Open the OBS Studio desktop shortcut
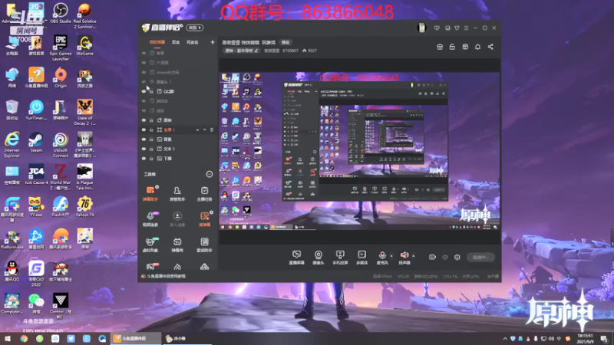This screenshot has height=345, width=614. 61,13
